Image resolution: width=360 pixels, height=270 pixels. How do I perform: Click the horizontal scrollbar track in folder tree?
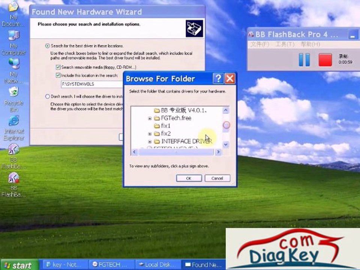176,152
